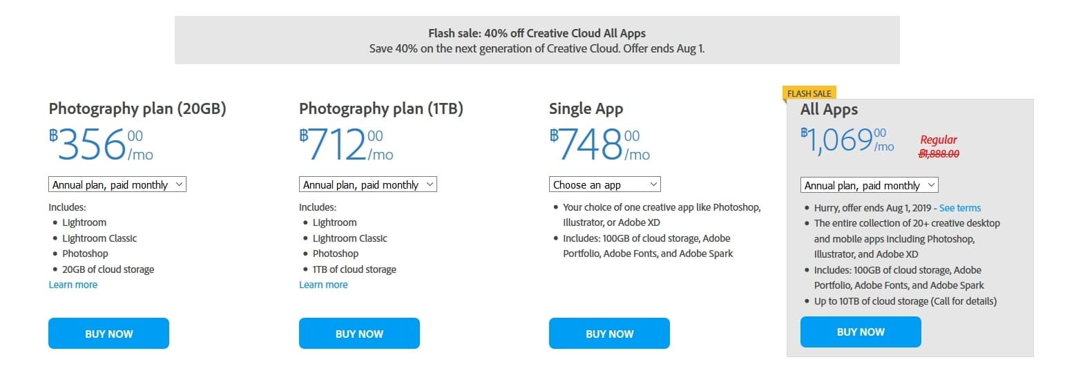Purchase the All Apps plan via BUY NOW

click(861, 332)
